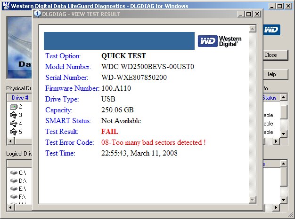Select logical drive F:\ icon
295x219 pixels.
click(x=14, y=196)
